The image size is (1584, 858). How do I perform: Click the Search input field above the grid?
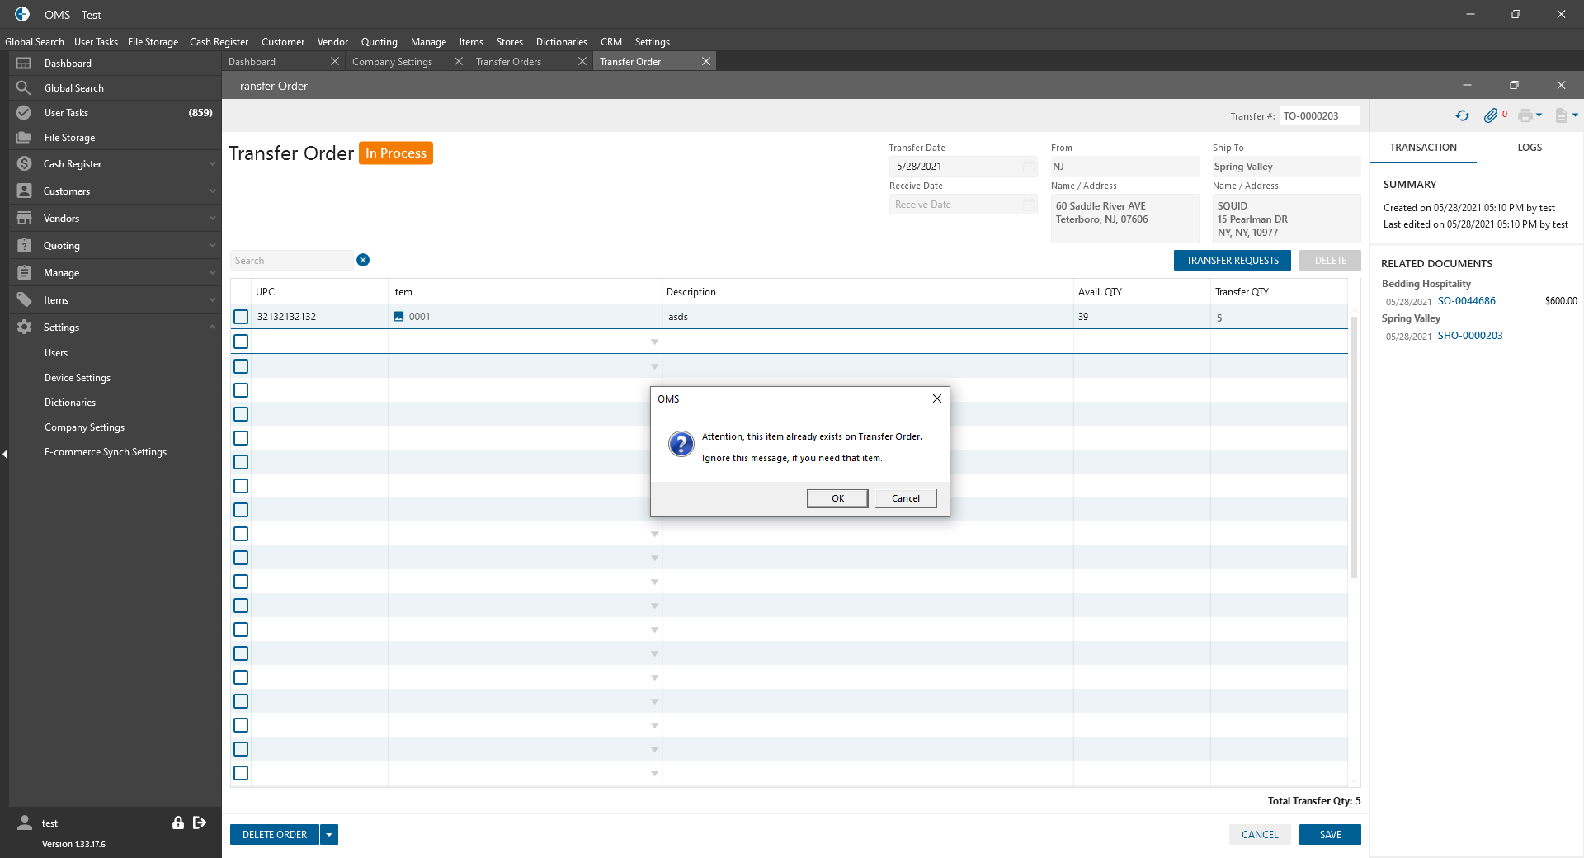pos(291,261)
